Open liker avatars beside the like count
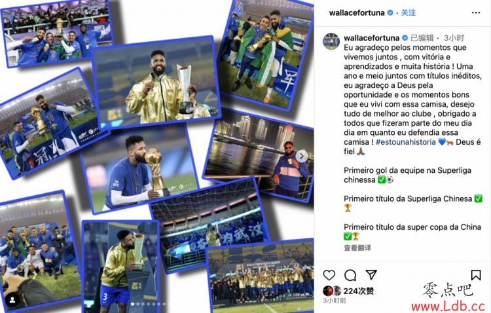The width and height of the screenshot is (491, 313). click(x=332, y=291)
